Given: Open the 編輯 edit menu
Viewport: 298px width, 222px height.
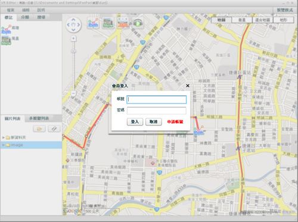Looking at the screenshot, I should 26,10.
